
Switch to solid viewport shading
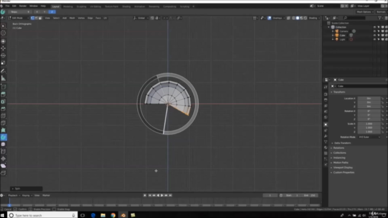[298, 18]
